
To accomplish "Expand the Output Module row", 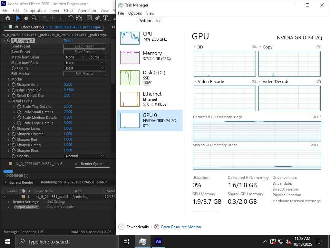I will point(8,207).
